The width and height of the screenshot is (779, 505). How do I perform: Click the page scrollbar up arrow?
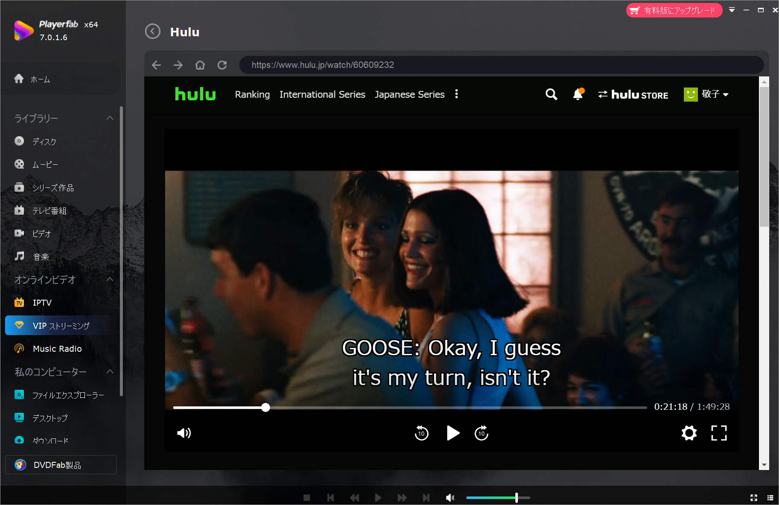click(764, 82)
